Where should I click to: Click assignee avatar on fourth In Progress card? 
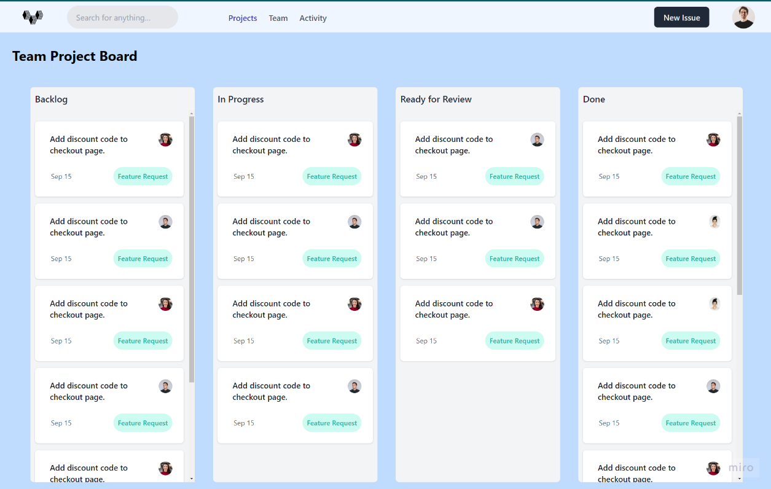tap(354, 386)
